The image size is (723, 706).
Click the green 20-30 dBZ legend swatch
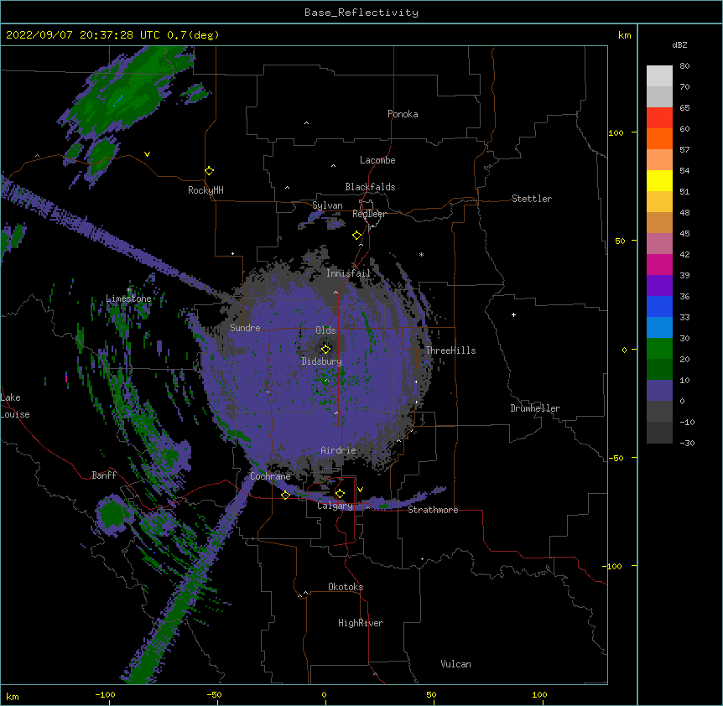coord(659,349)
